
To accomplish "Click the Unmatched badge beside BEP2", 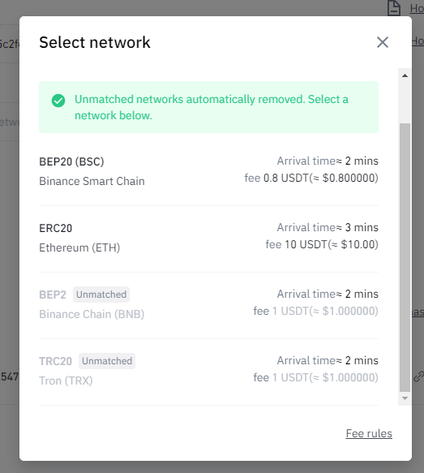I will pyautogui.click(x=101, y=295).
